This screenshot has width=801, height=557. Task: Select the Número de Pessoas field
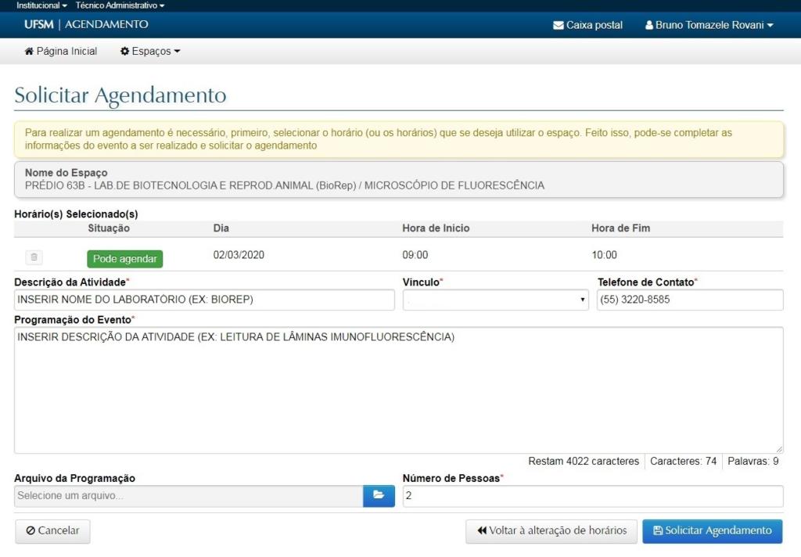click(592, 496)
